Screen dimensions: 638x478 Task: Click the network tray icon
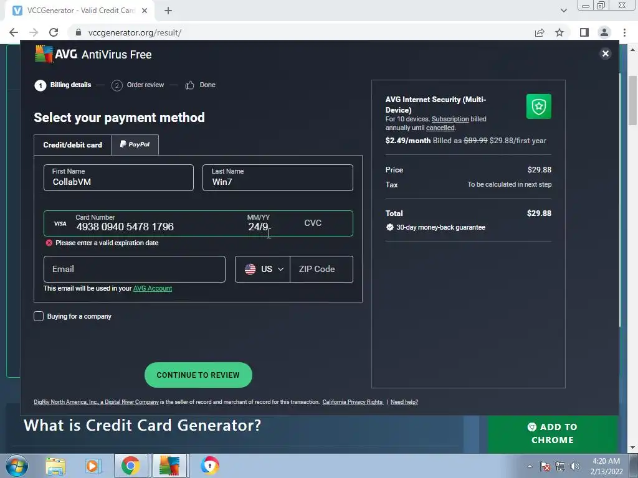[x=560, y=466]
